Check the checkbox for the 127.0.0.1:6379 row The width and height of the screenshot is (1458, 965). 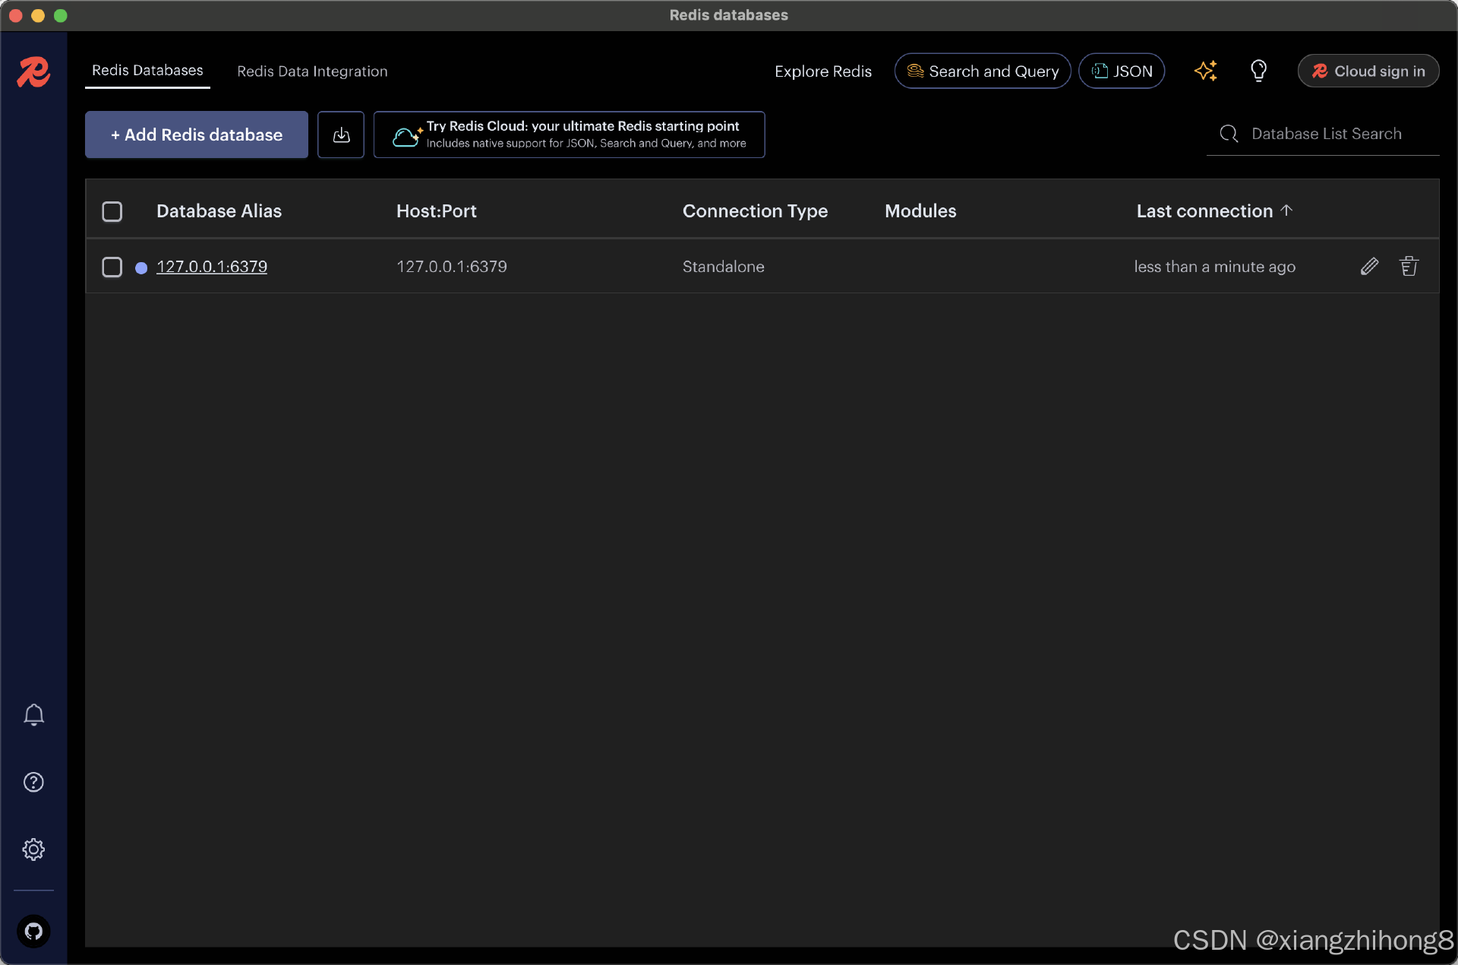point(112,267)
